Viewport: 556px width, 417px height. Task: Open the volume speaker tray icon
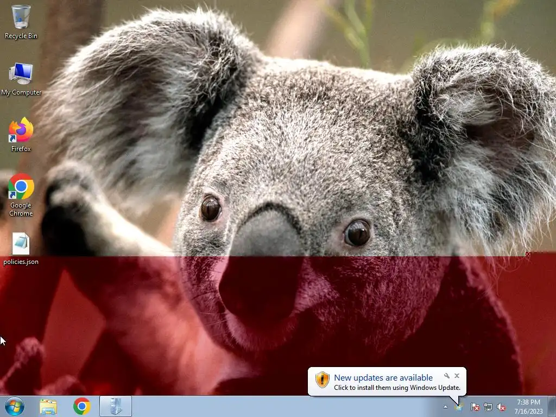point(501,407)
